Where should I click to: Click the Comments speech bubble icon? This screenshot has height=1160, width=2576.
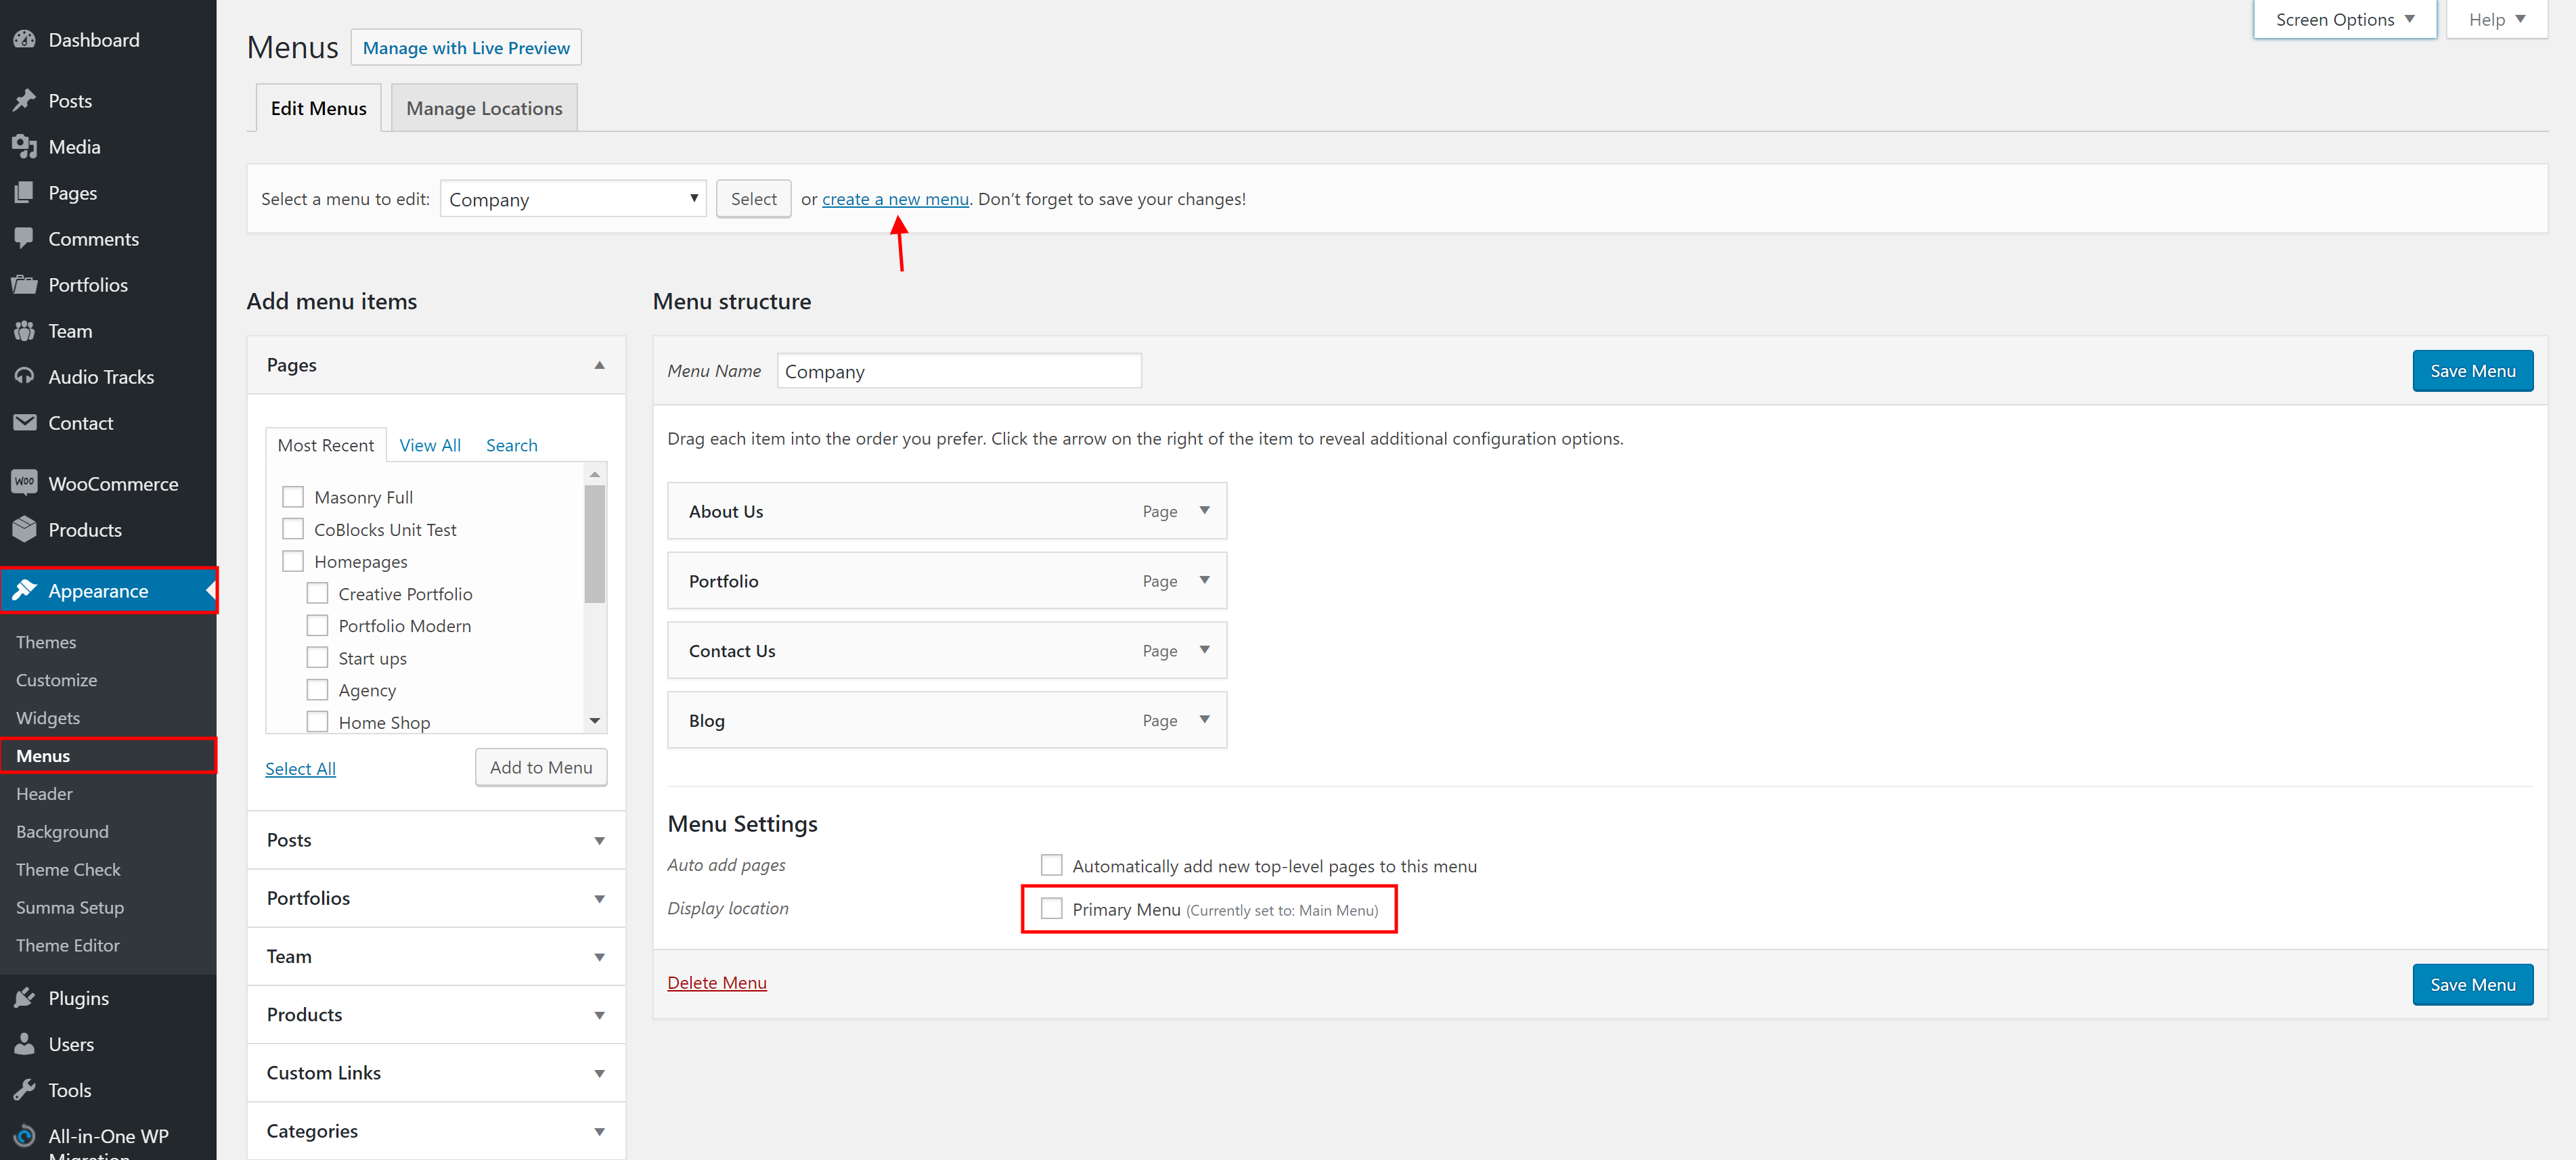point(24,238)
